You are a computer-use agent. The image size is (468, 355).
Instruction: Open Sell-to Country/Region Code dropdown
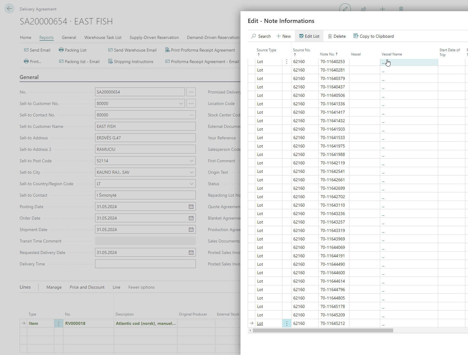click(191, 184)
